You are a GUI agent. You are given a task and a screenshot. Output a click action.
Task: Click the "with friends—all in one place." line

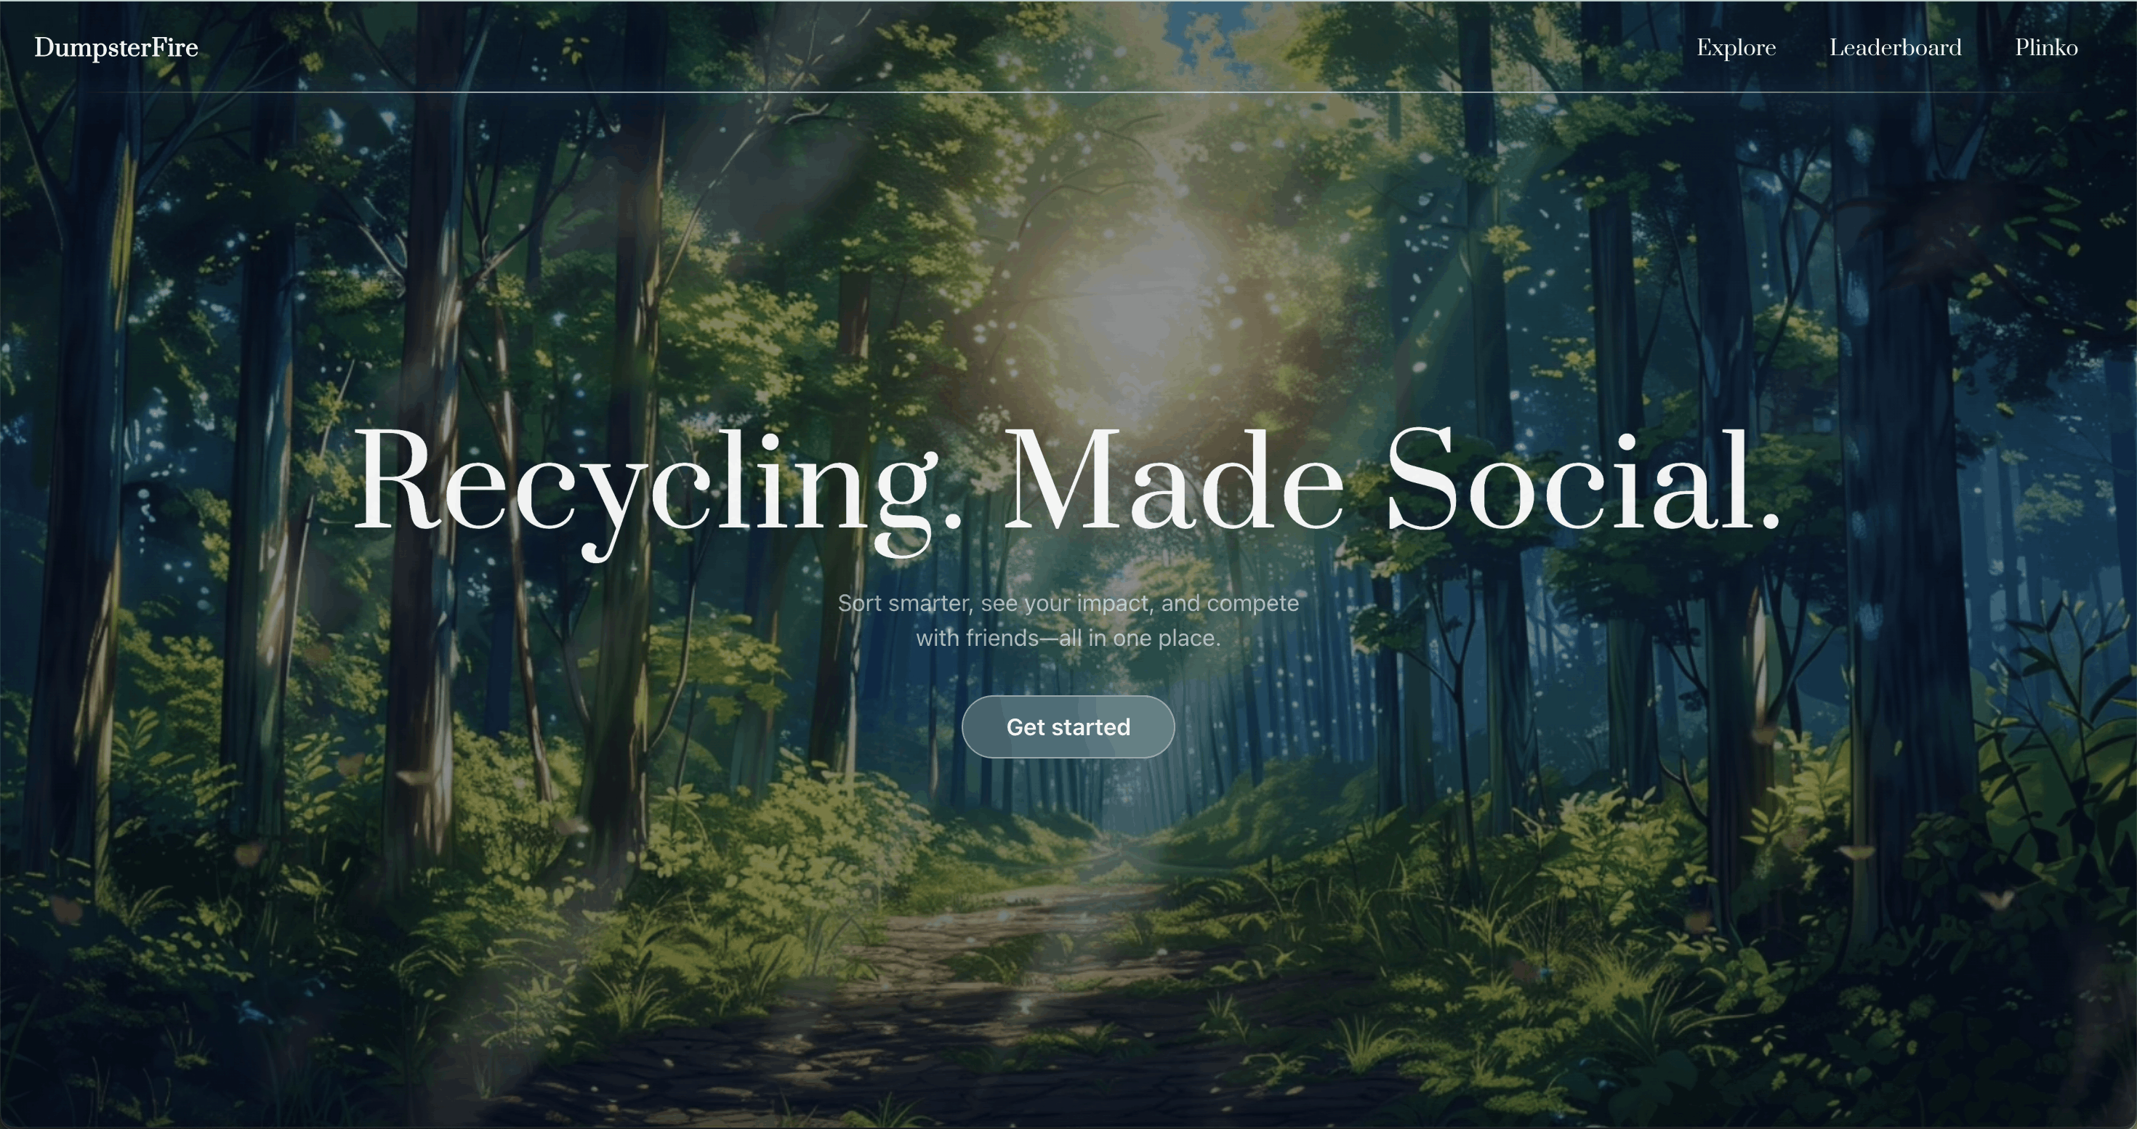tap(1068, 639)
